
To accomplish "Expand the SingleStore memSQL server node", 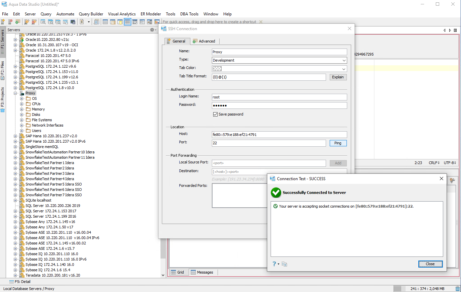I will click(x=15, y=147).
